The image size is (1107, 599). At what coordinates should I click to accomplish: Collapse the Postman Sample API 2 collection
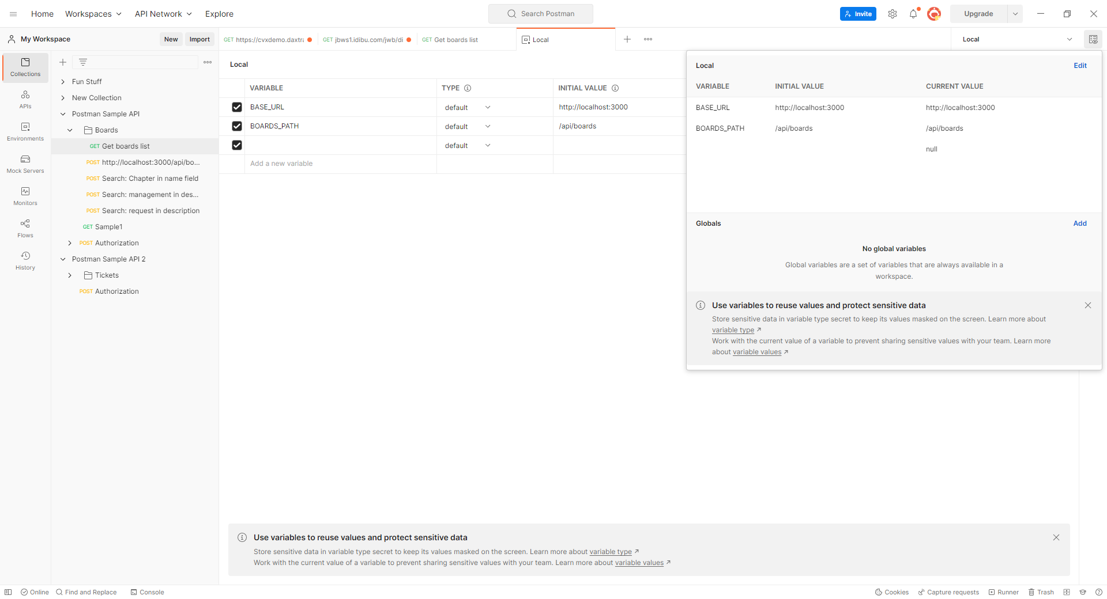click(63, 259)
